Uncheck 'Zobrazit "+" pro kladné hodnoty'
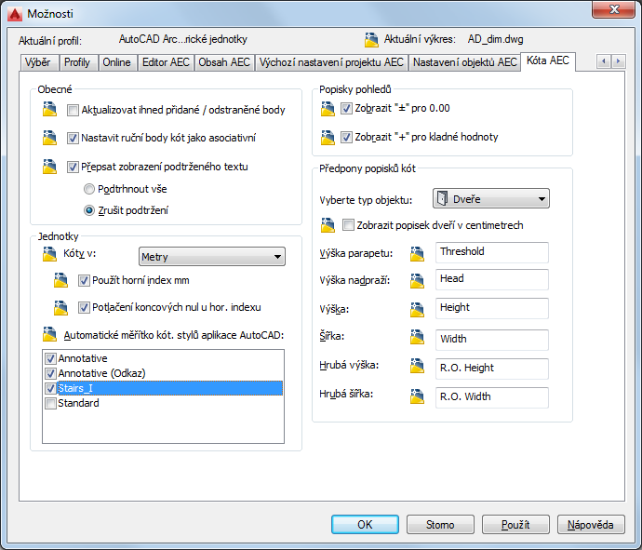 coord(346,137)
